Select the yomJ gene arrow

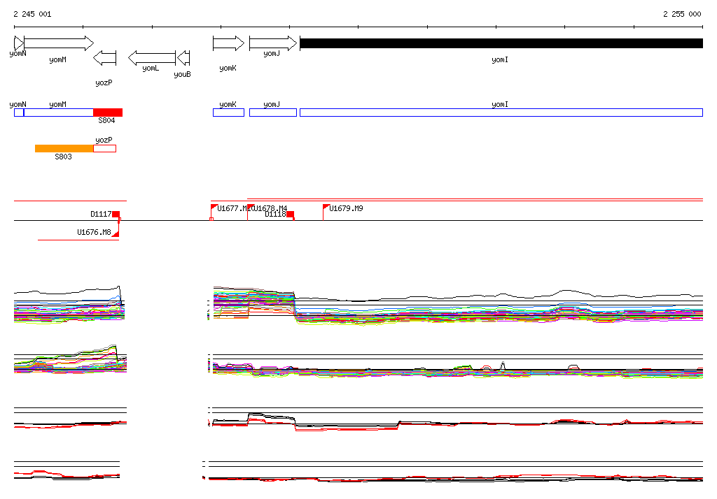(273, 43)
